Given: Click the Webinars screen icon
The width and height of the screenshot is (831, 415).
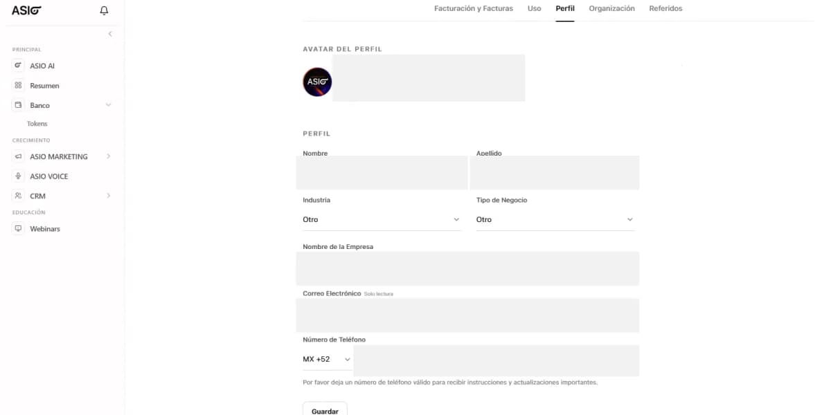Looking at the screenshot, I should [x=19, y=229].
